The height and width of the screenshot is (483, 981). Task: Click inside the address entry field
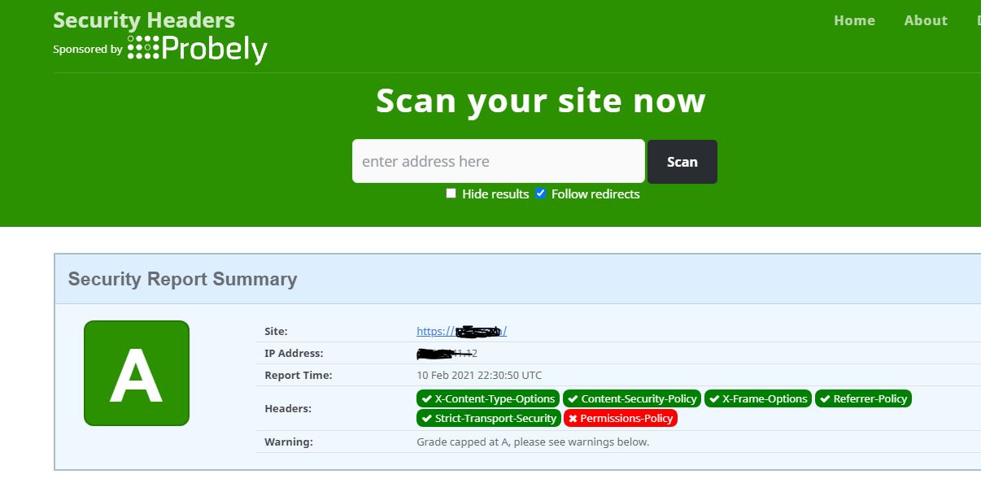coord(498,161)
